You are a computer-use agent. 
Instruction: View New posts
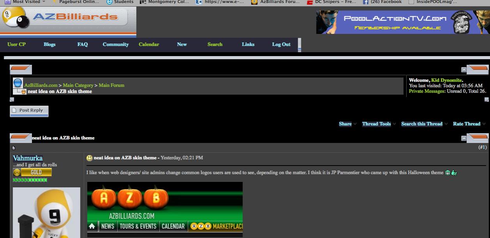[182, 44]
